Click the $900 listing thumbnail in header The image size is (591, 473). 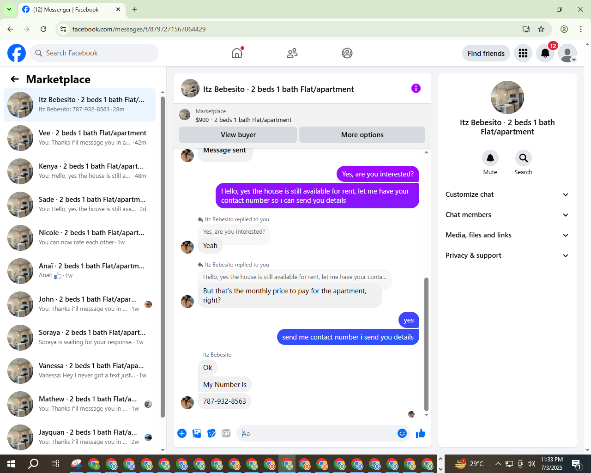coord(185,115)
